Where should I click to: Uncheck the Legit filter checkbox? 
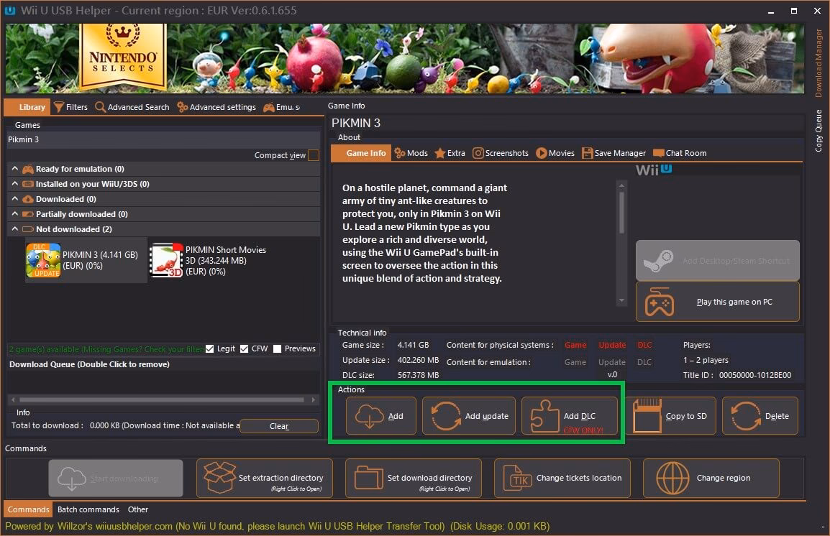pyautogui.click(x=209, y=348)
